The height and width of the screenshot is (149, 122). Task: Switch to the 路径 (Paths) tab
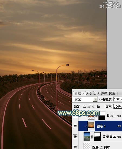pos(89,94)
